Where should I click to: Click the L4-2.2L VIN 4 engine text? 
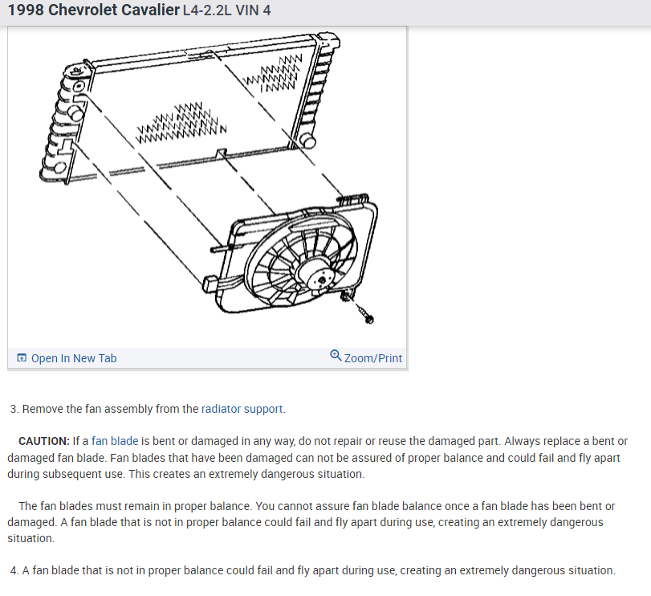tap(226, 10)
